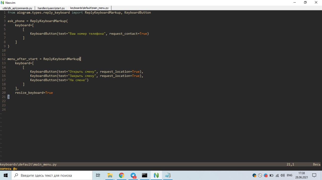The image size is (322, 180).
Task: Click 'request_contact=True' on line 6
Action: (x=128, y=34)
